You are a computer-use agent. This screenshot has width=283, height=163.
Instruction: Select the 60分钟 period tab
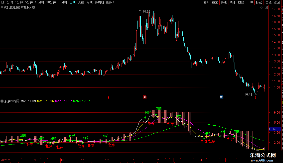[x=63, y=2]
